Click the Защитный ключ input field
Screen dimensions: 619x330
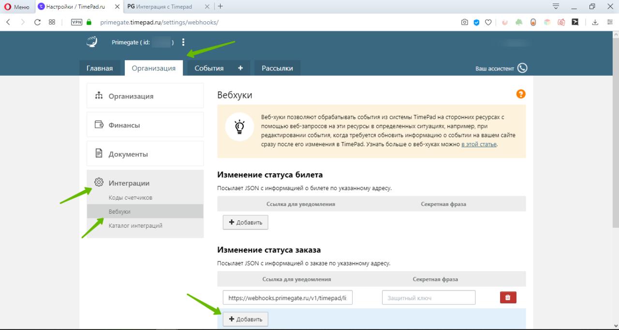(x=428, y=298)
